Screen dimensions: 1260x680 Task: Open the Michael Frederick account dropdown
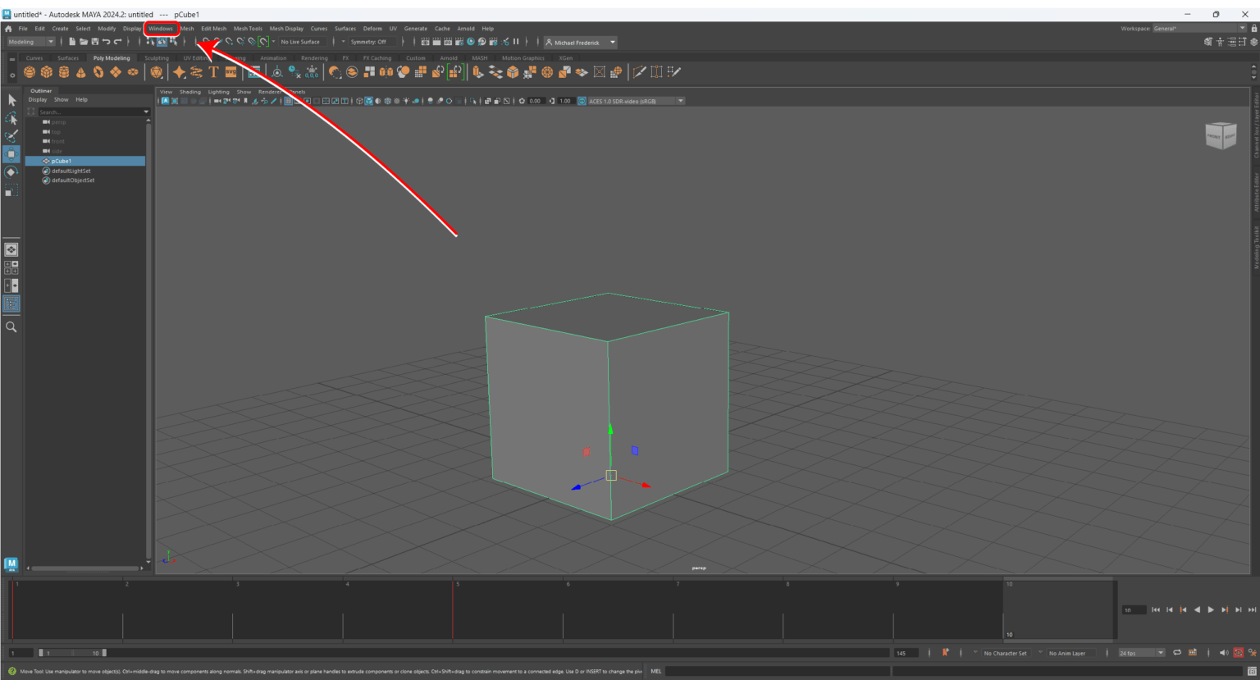tap(581, 43)
